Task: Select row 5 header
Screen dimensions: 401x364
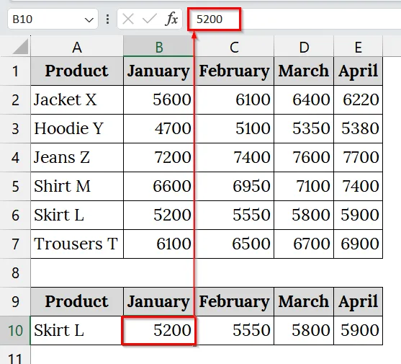Action: tap(15, 186)
